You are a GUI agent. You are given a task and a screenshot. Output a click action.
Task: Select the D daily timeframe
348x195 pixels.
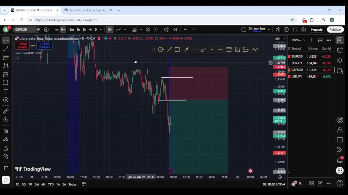[x=96, y=30]
